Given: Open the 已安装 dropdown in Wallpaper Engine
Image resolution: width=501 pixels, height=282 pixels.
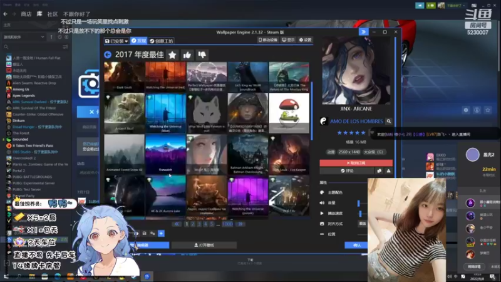Looking at the screenshot, I should coord(116,41).
